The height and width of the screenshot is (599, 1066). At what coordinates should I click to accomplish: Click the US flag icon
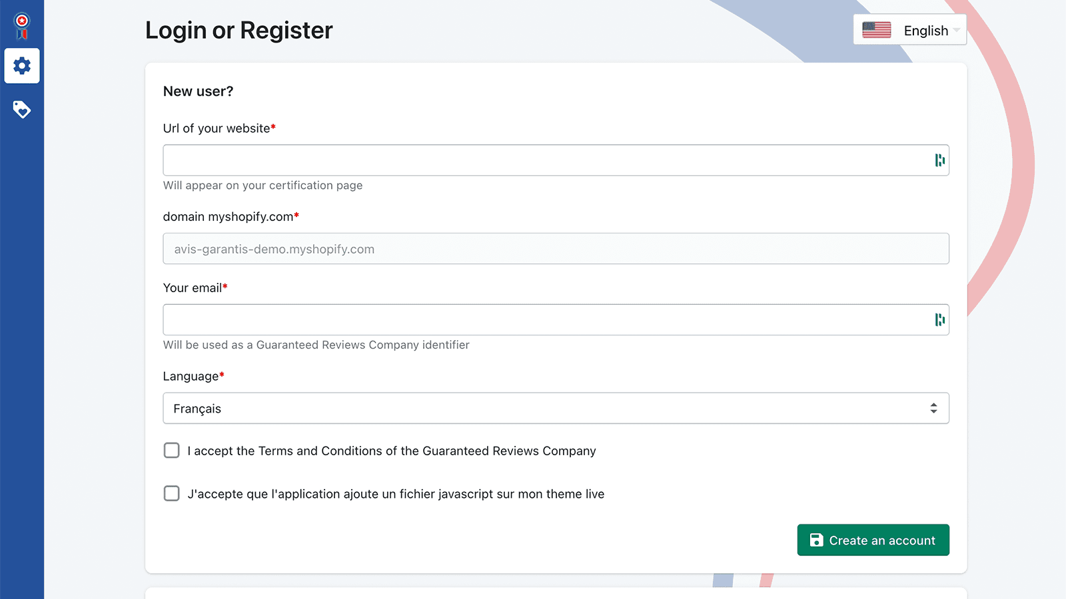[x=876, y=30]
